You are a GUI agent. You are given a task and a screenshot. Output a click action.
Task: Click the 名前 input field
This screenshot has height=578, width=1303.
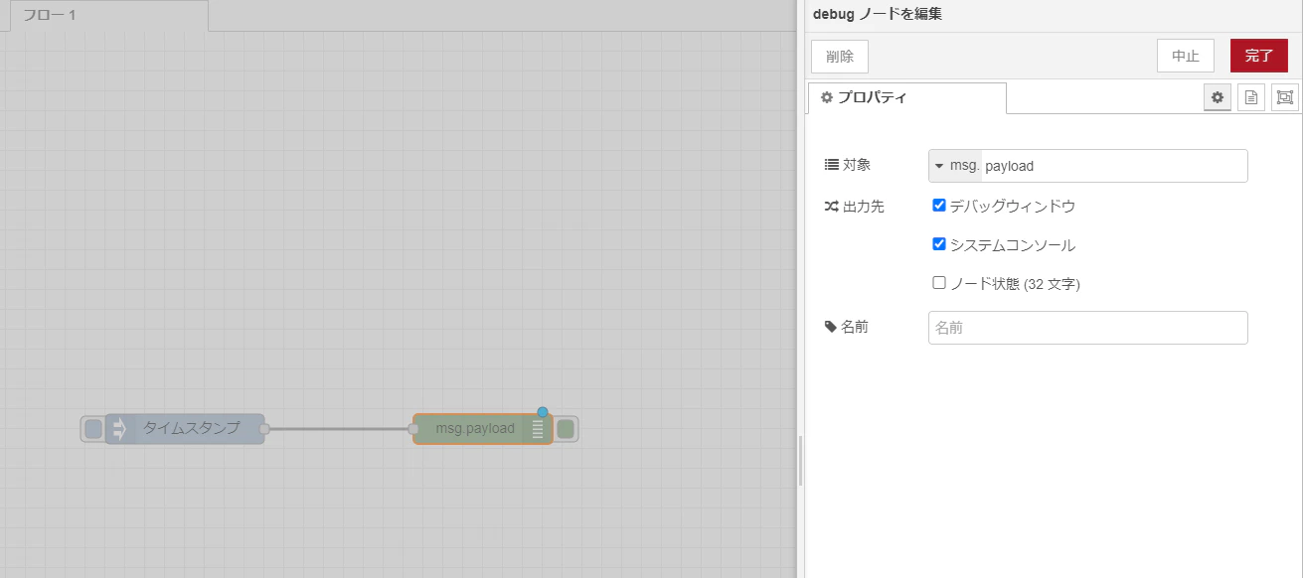coord(1087,328)
